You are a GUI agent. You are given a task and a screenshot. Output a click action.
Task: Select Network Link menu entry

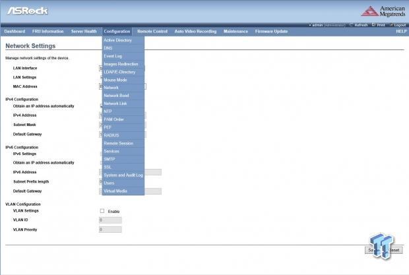123,104
